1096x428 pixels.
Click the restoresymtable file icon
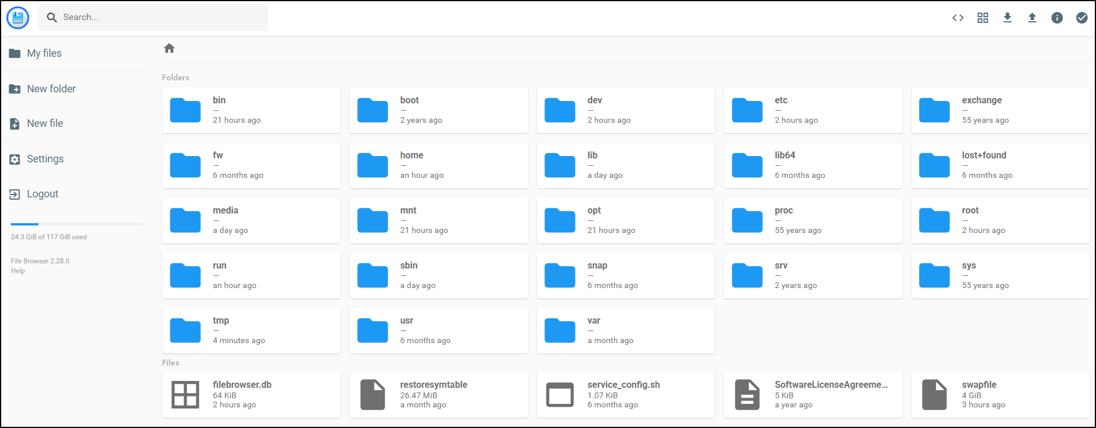pos(373,395)
